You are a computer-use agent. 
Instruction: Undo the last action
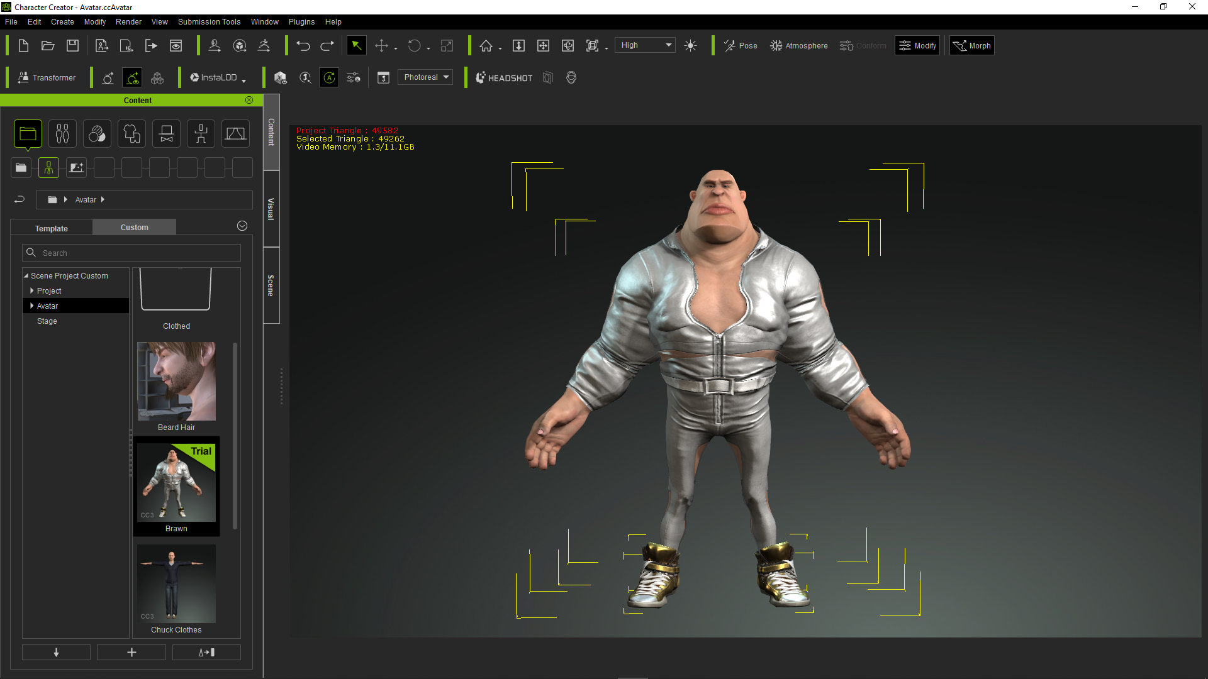click(x=303, y=45)
